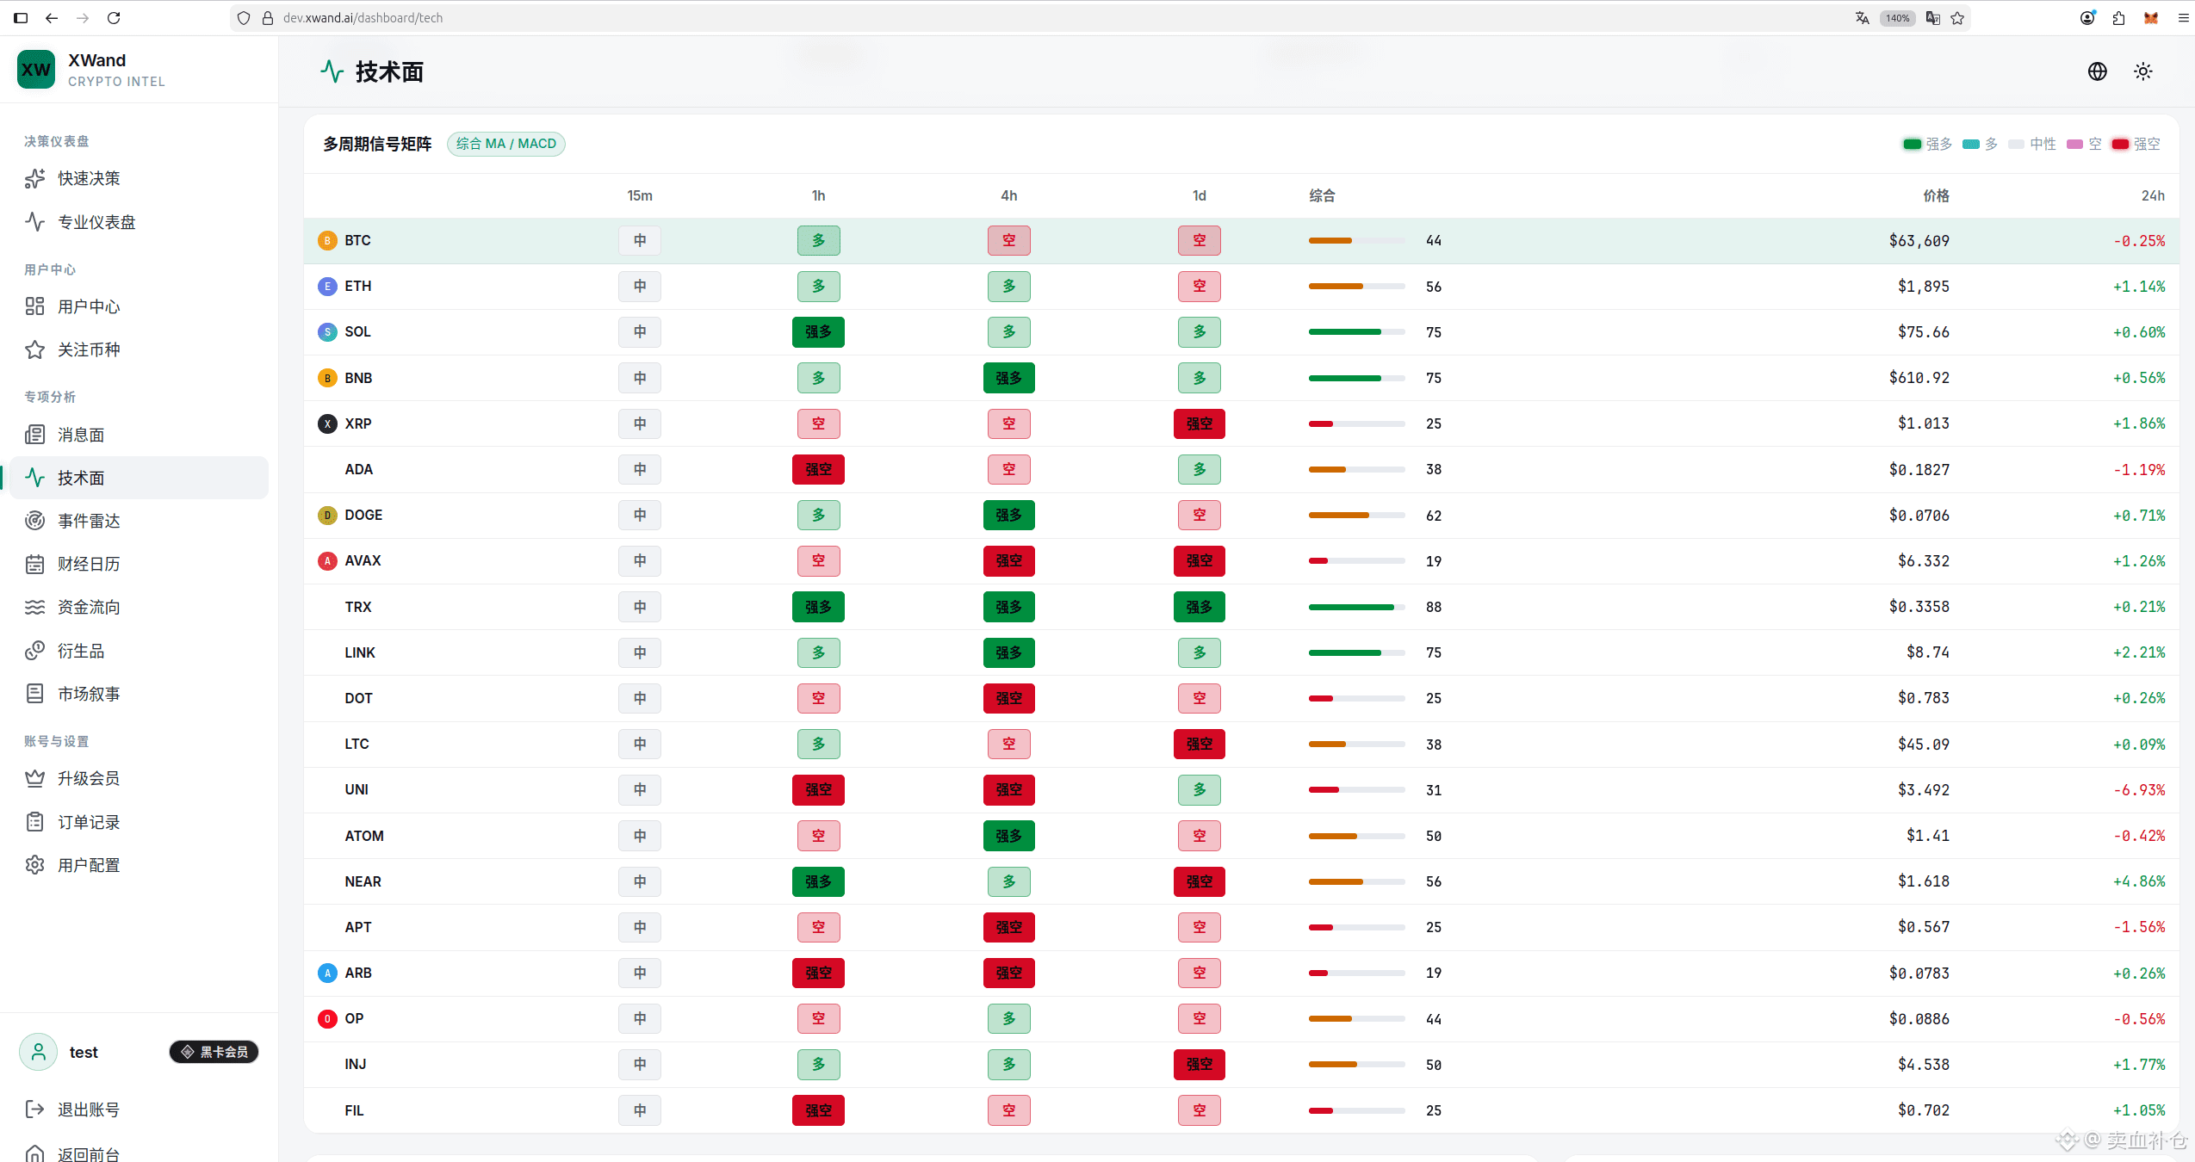Viewport: 2195px width, 1162px height.
Task: Click the browser account profile icon
Action: click(x=2087, y=18)
